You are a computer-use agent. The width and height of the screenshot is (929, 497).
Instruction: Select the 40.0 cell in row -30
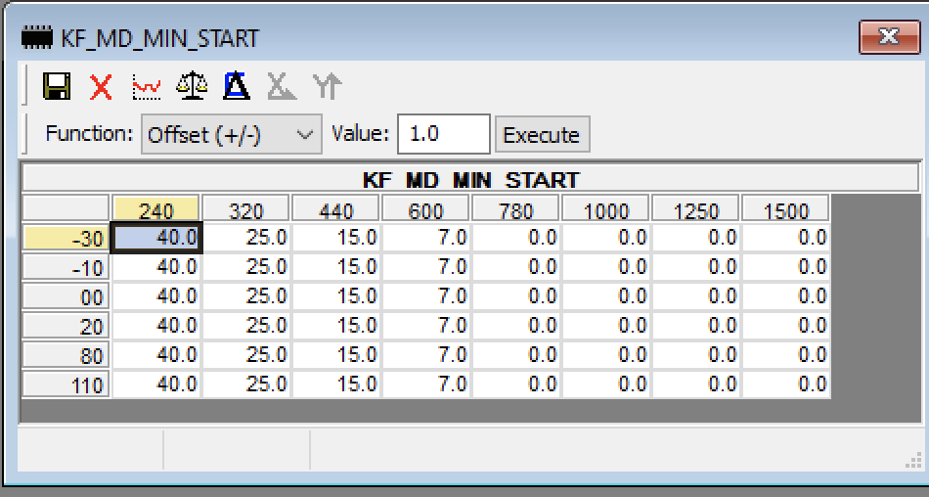(x=156, y=238)
